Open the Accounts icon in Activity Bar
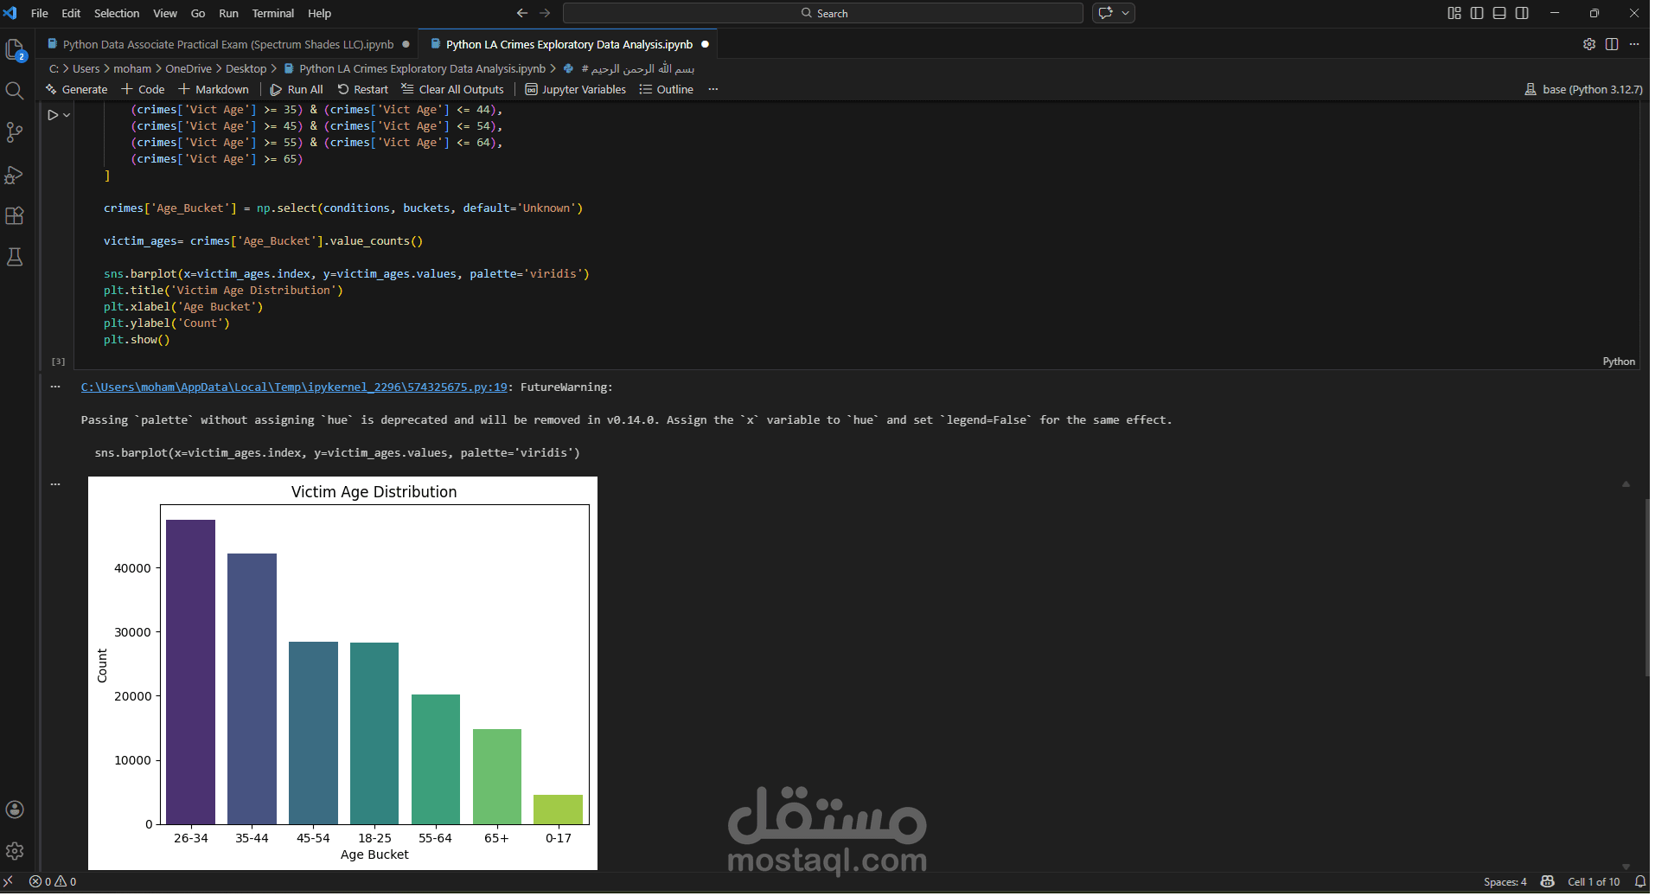 pos(15,810)
